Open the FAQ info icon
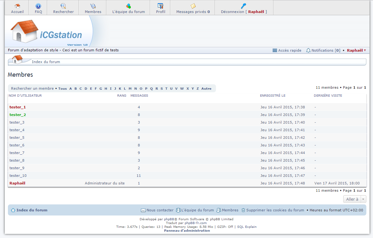The image size is (373, 238). point(38,6)
